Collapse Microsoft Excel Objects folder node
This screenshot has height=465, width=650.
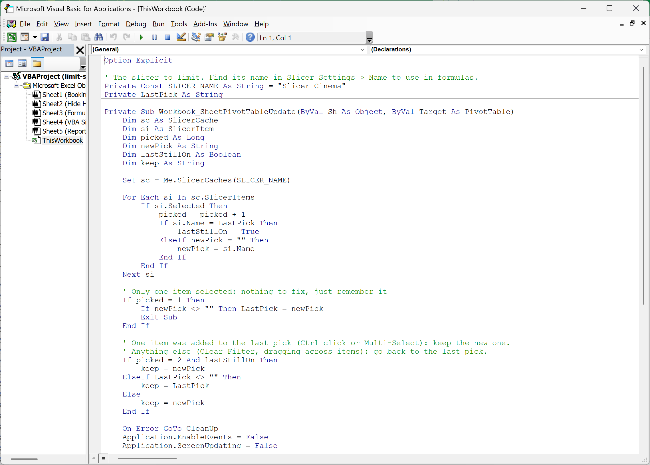pyautogui.click(x=17, y=85)
